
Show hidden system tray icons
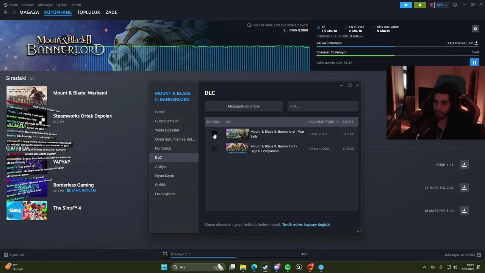pos(424,267)
